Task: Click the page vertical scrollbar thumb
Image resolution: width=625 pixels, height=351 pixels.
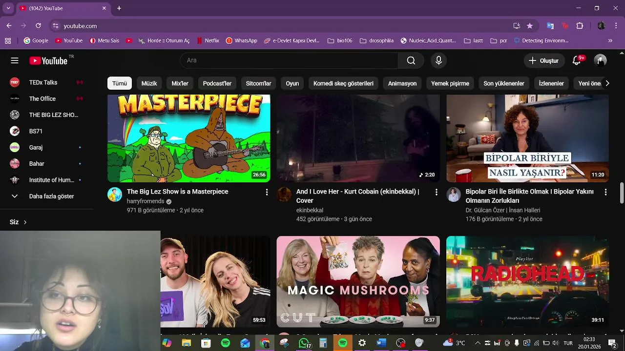Action: [x=622, y=194]
